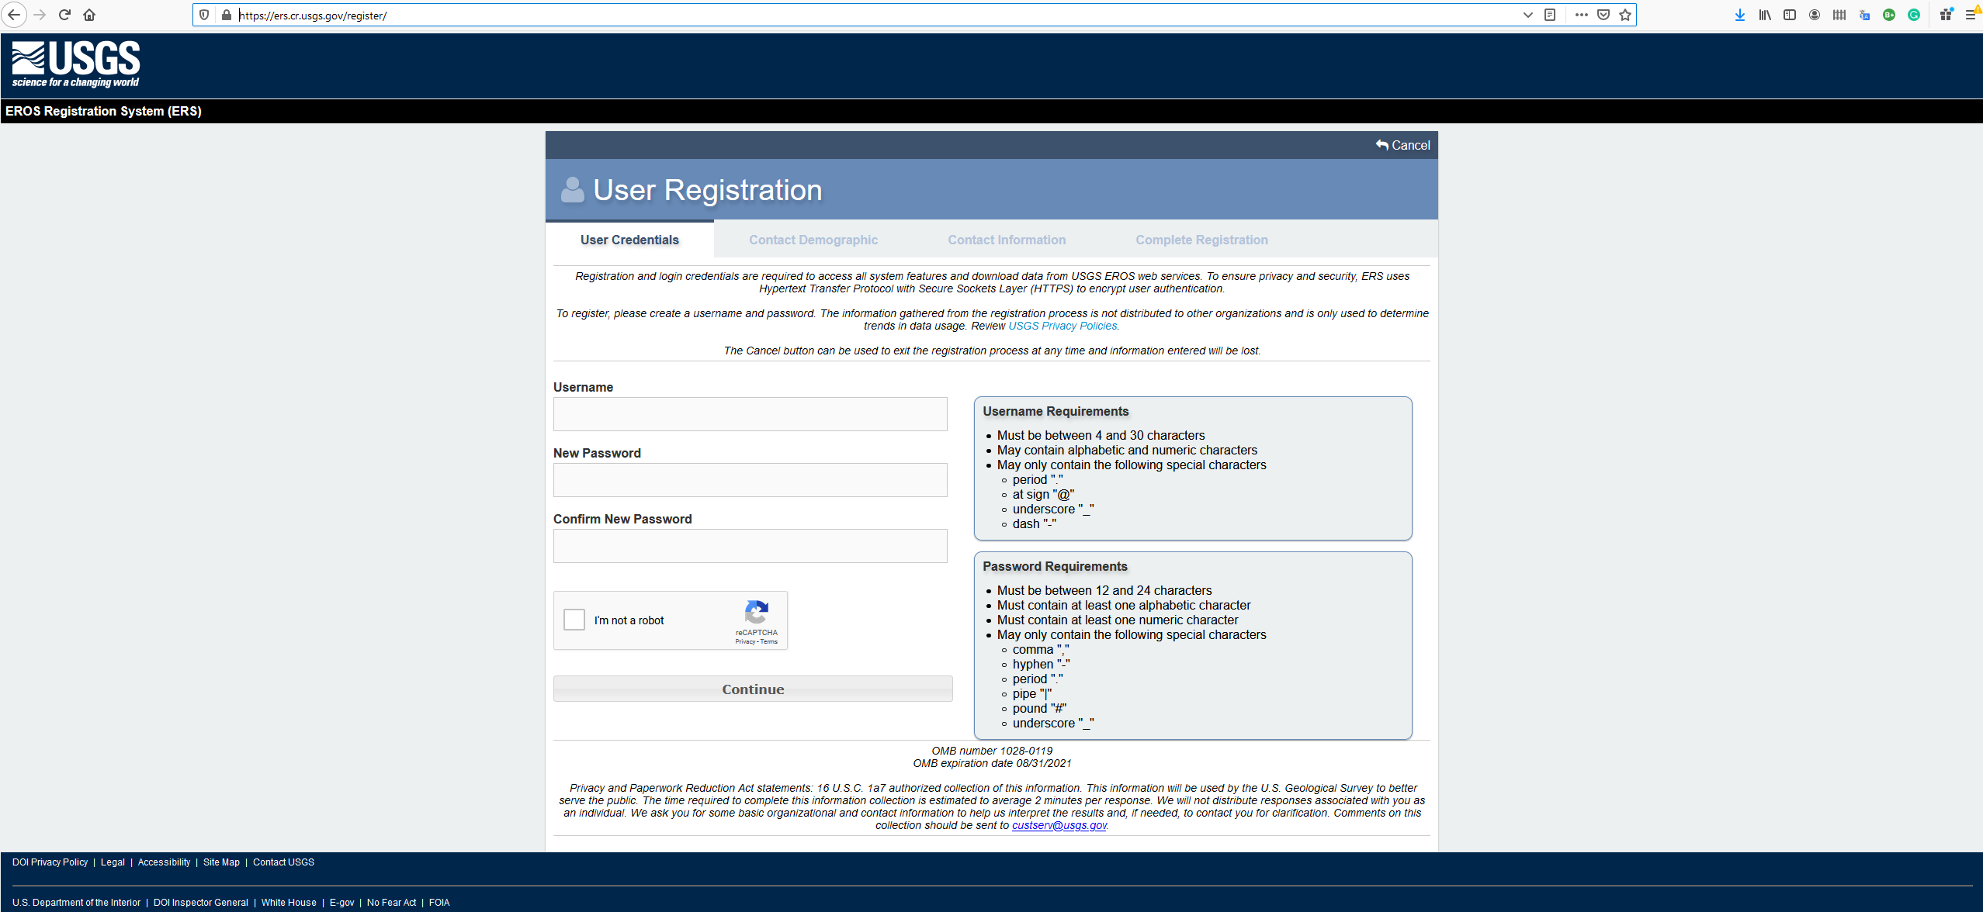Open the Firefox library icon

1765,15
